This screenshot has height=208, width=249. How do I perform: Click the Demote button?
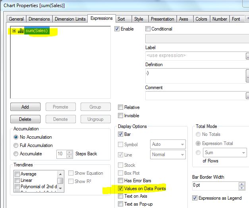60,119
